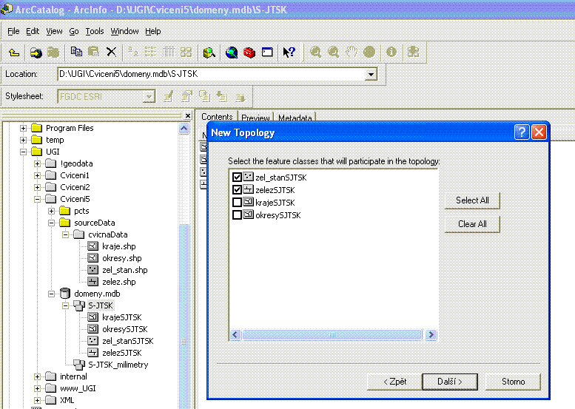Open the Edit menu
The width and height of the screenshot is (575, 409).
tap(33, 32)
